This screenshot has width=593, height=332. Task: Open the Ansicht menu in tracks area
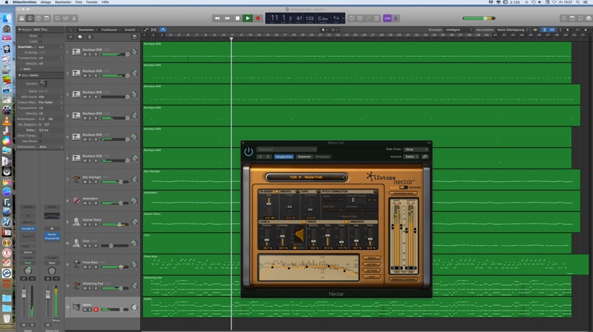(132, 29)
